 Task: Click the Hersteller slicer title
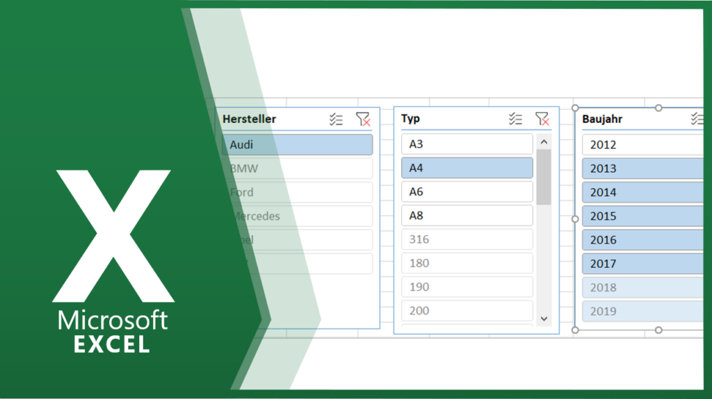250,119
